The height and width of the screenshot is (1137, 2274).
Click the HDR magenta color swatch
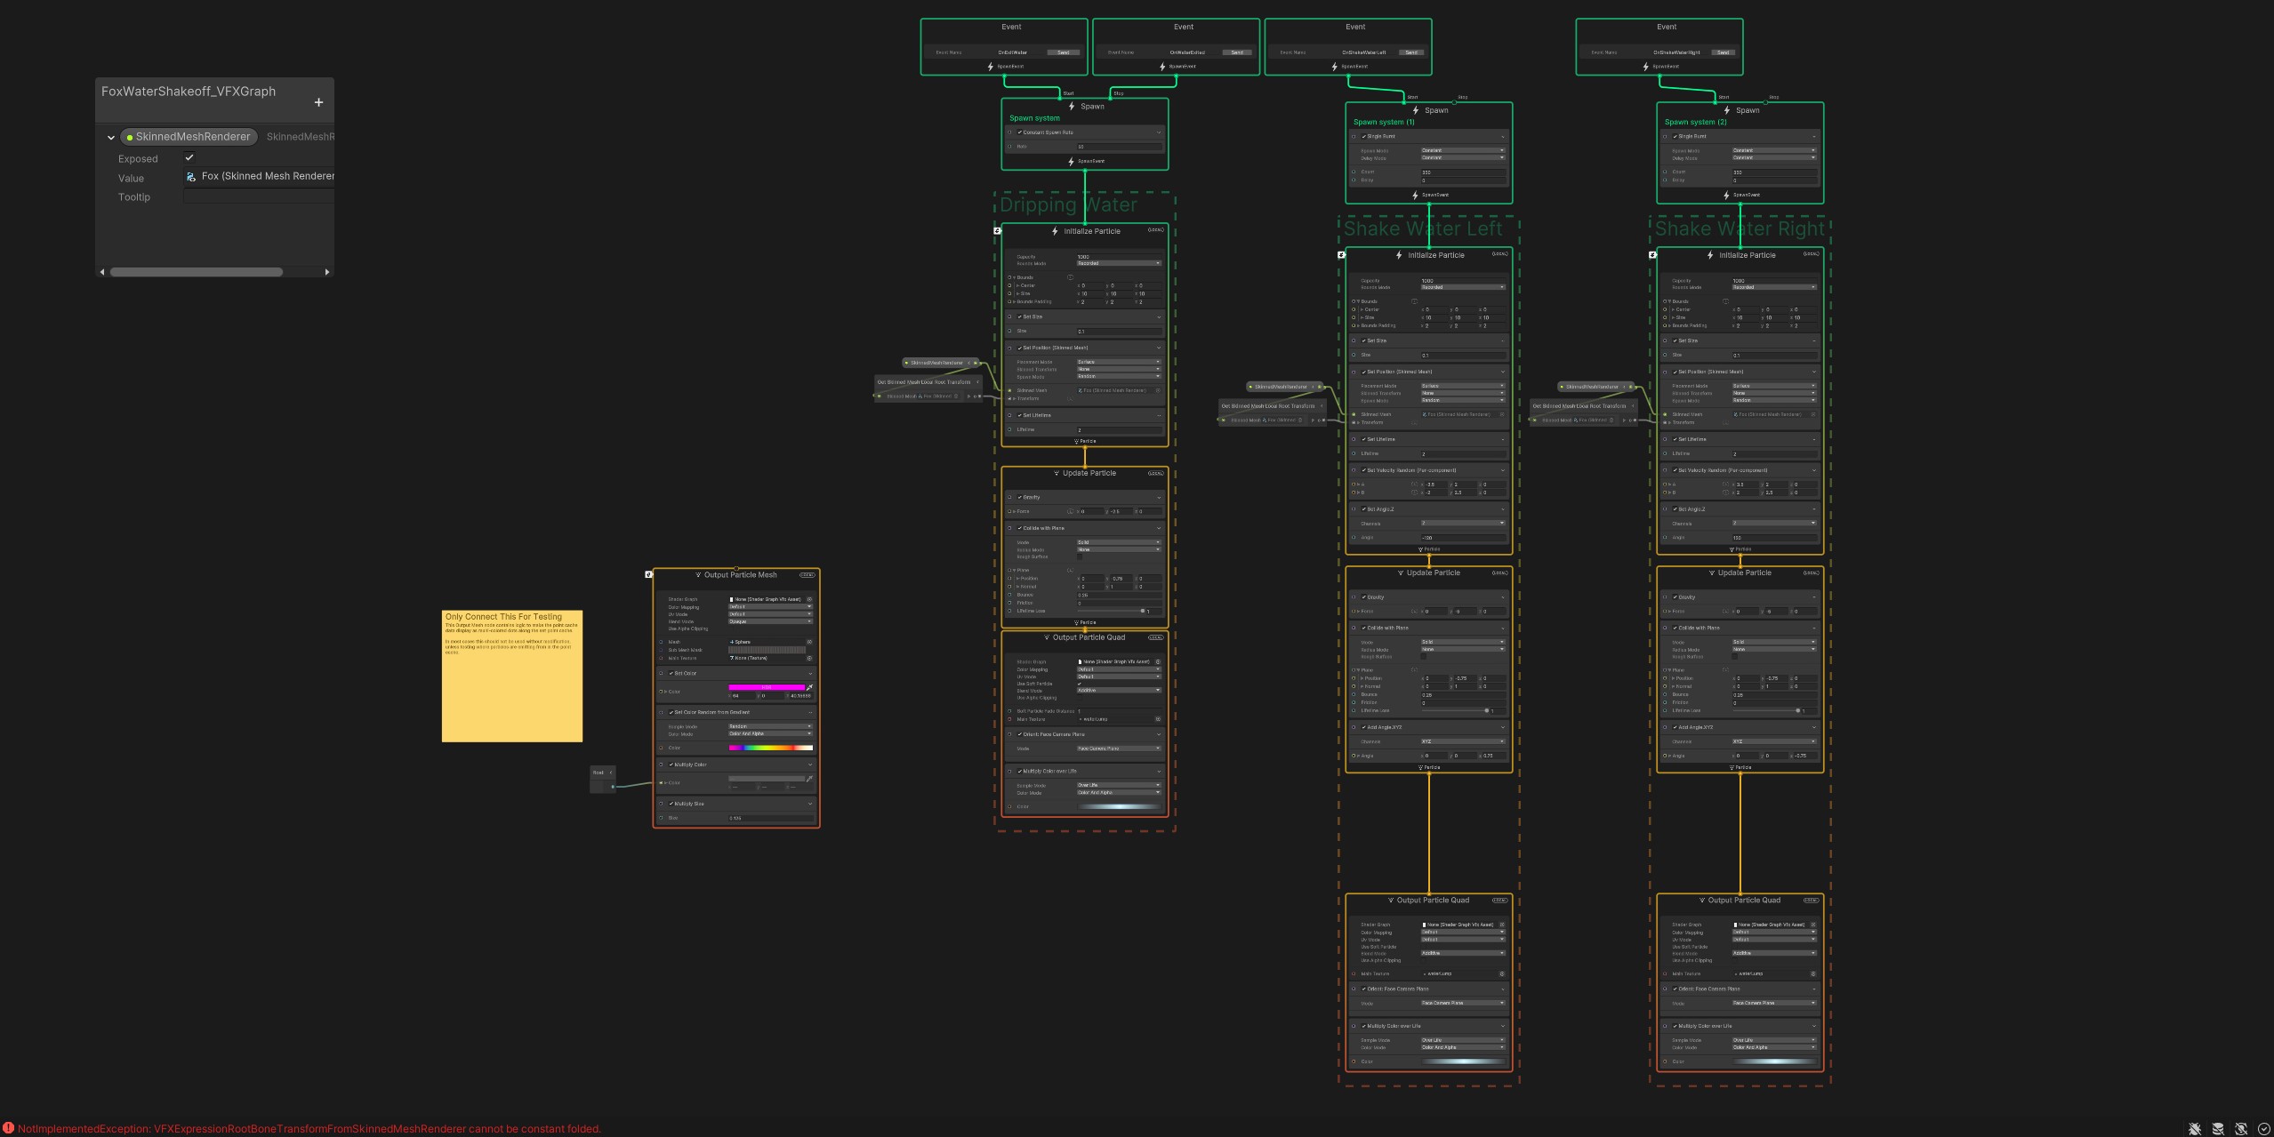pyautogui.click(x=766, y=687)
